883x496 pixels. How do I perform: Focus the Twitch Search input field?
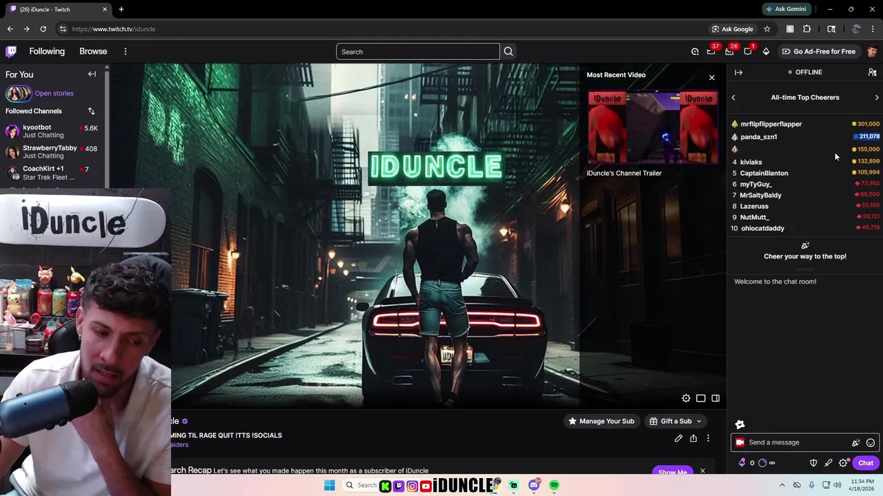[x=418, y=52]
